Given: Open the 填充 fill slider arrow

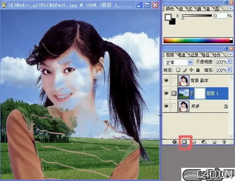Looking at the screenshot, I should click(229, 70).
